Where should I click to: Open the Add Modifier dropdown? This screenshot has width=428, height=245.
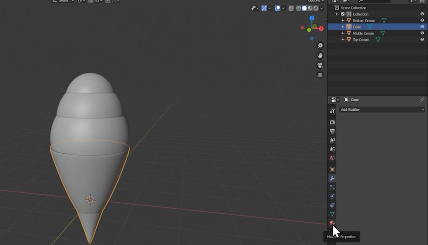coord(382,110)
